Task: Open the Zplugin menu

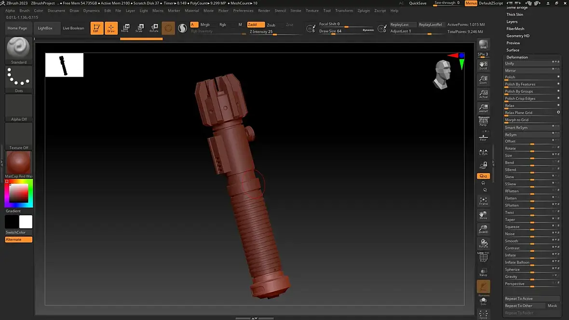Action: point(363,11)
